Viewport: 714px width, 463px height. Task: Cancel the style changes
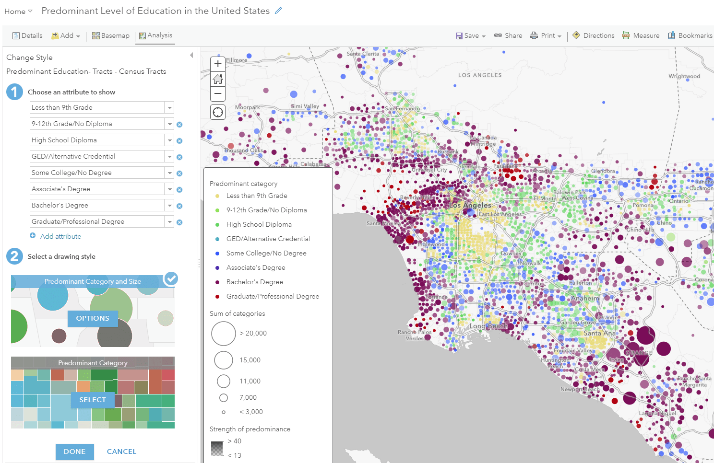(121, 451)
